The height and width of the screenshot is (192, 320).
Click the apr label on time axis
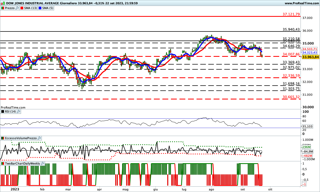(99, 189)
